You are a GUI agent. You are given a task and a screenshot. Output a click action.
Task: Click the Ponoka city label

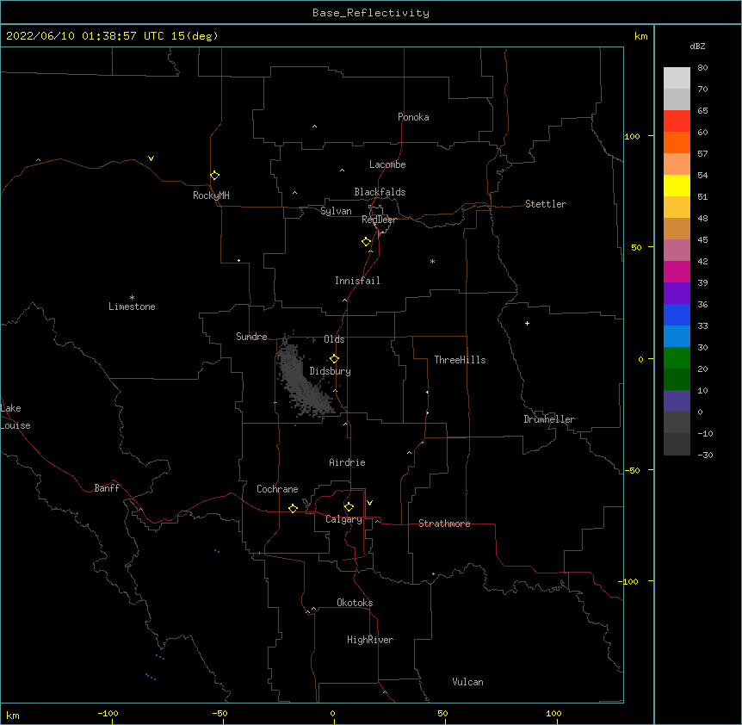click(x=413, y=117)
